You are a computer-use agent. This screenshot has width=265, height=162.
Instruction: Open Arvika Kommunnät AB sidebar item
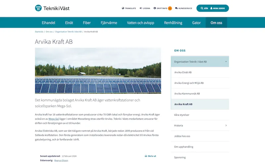coord(200,94)
